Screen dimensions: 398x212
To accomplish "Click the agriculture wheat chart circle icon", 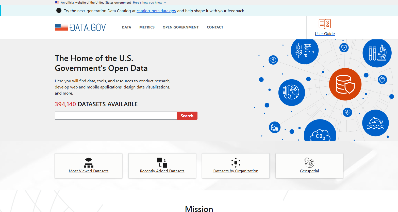I will [305, 50].
